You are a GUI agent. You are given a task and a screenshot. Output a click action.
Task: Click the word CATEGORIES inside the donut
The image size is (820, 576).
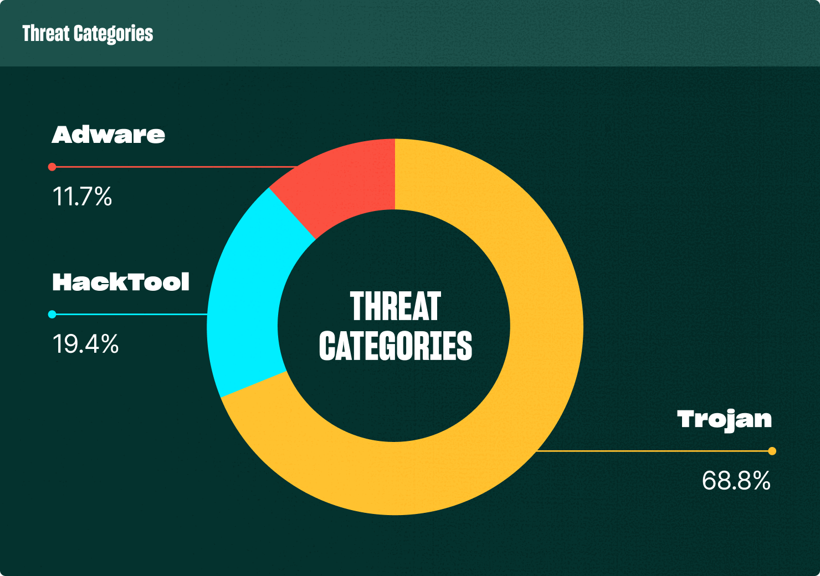coord(395,346)
